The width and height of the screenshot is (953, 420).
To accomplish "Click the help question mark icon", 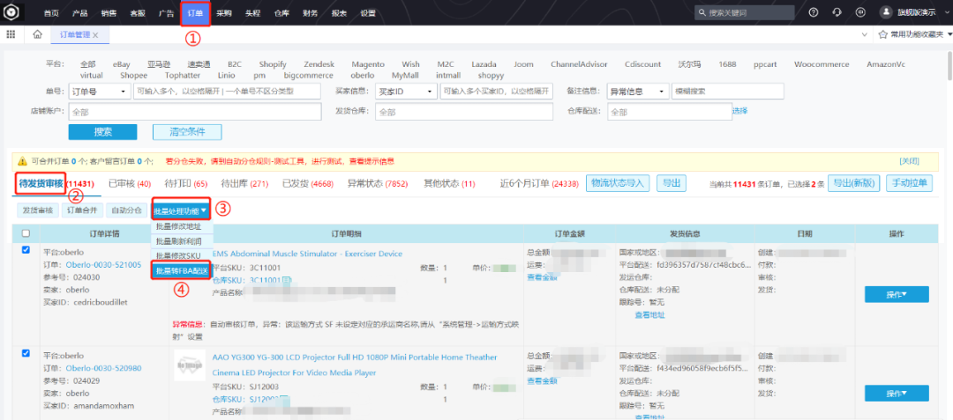I will pyautogui.click(x=813, y=12).
